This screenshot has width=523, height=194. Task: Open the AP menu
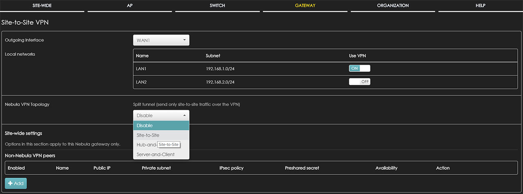(130, 6)
